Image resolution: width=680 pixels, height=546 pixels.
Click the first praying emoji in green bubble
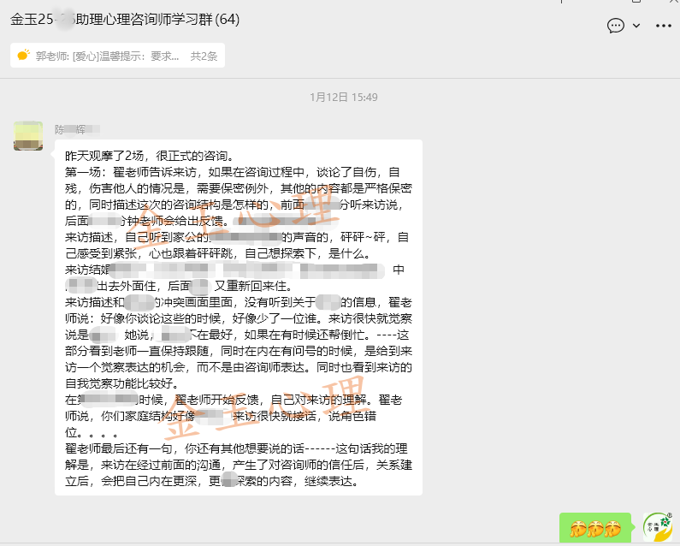(577, 528)
